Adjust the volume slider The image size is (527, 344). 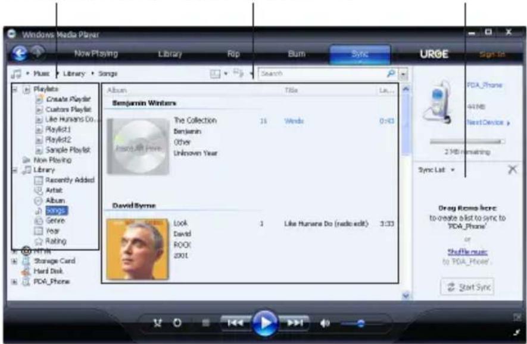pyautogui.click(x=361, y=324)
